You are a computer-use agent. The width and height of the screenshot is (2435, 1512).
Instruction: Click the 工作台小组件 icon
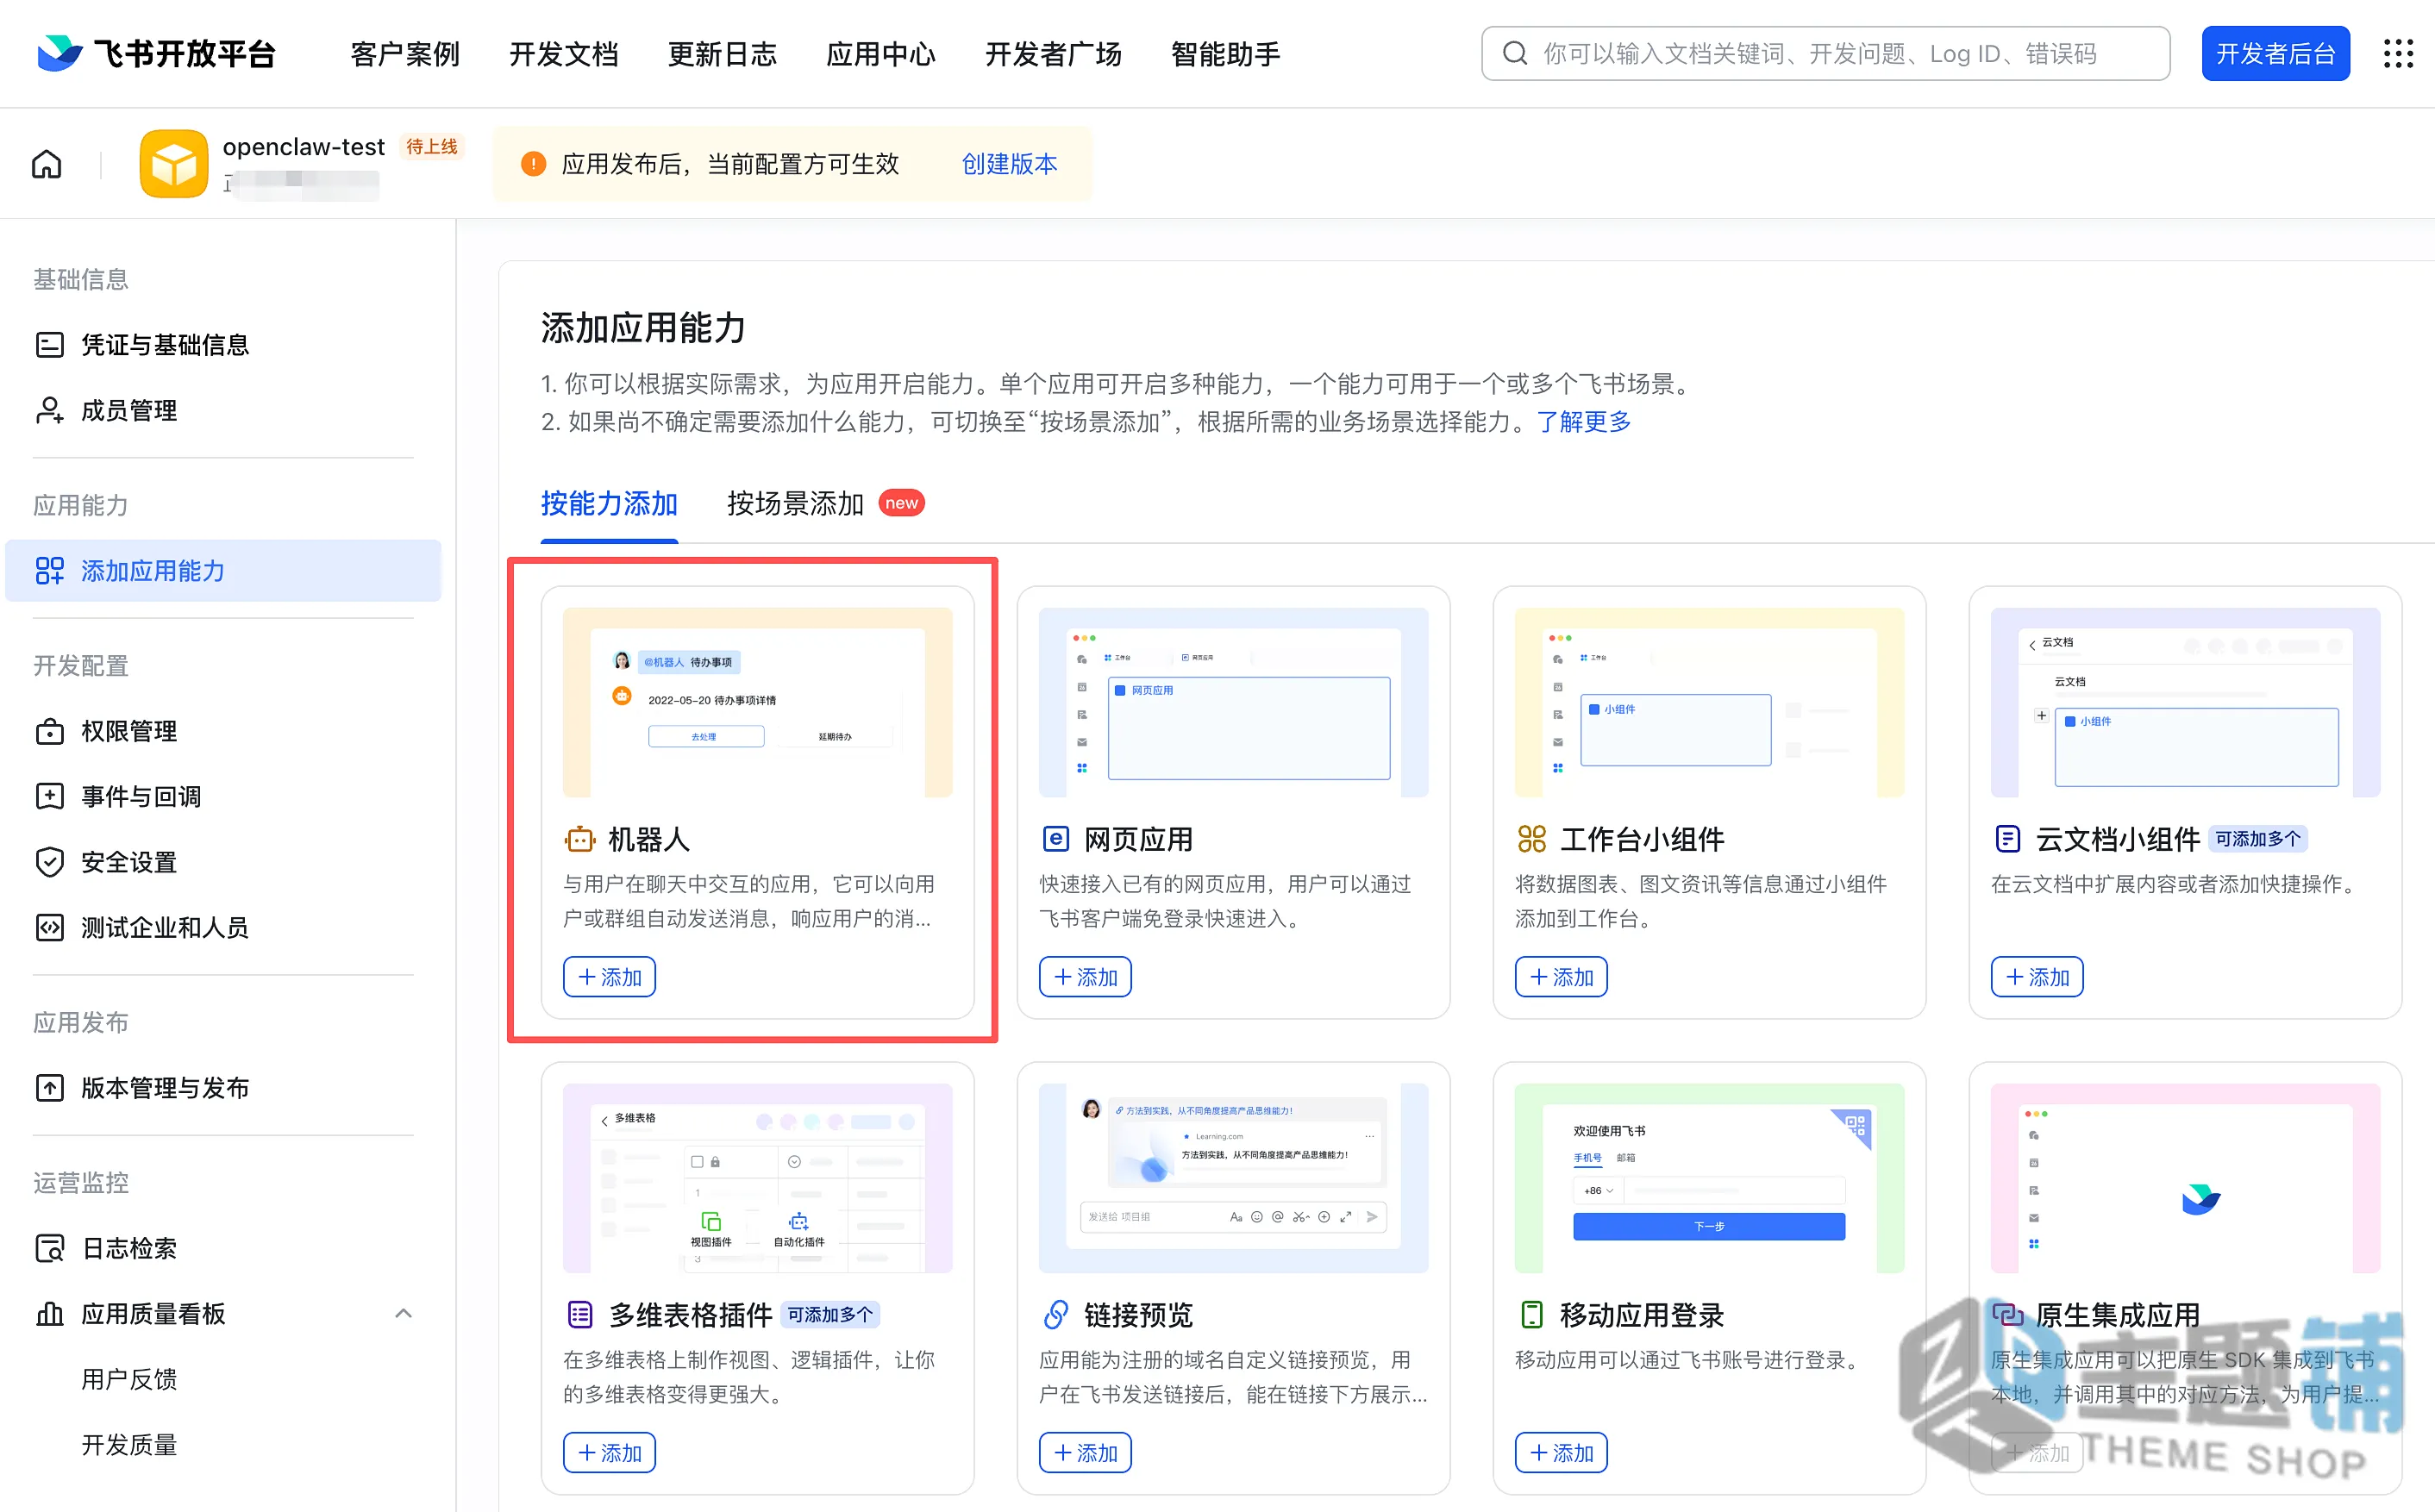tap(1531, 839)
